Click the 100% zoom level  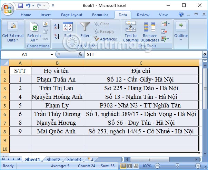147,166
